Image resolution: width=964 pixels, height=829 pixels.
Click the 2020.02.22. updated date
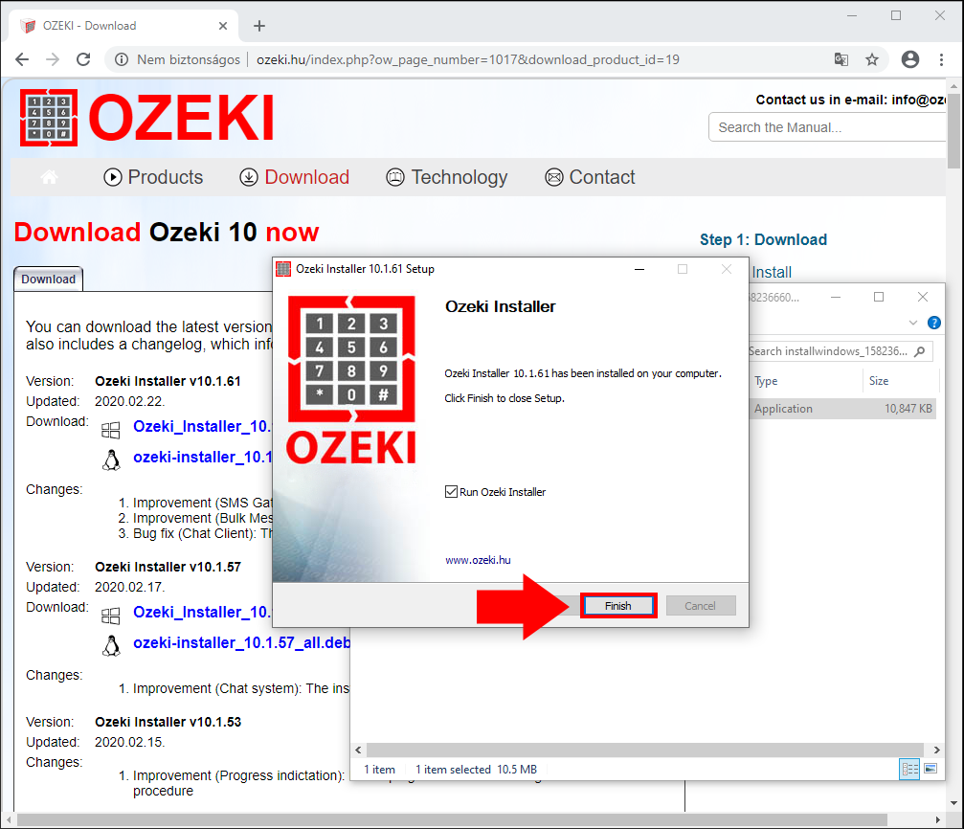click(130, 402)
